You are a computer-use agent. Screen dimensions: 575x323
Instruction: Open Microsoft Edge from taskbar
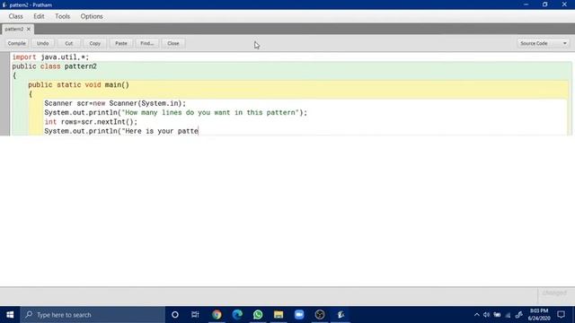click(x=237, y=315)
